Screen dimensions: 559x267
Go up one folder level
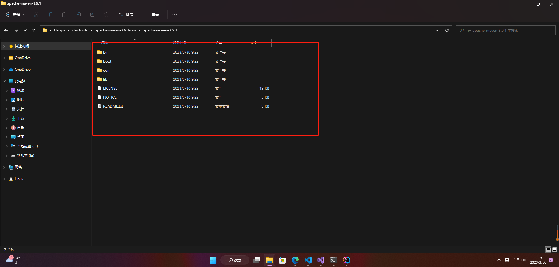click(x=34, y=30)
